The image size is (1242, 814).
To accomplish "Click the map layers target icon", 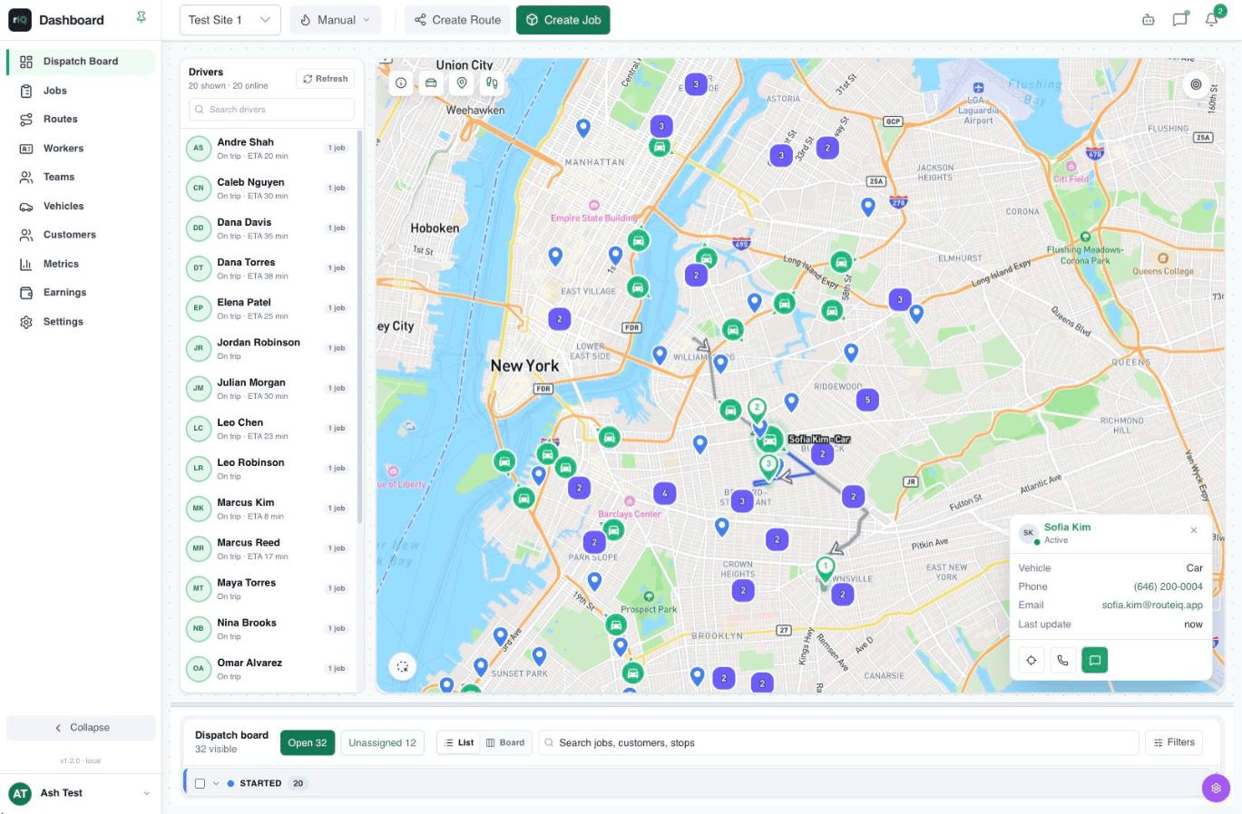I will (x=1196, y=84).
